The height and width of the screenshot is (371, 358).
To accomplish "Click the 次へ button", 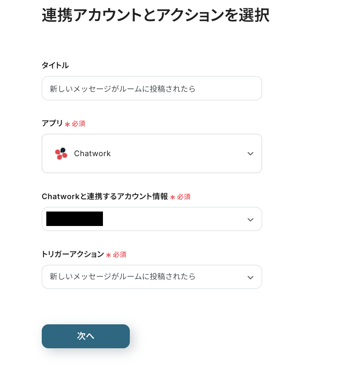I will pyautogui.click(x=86, y=336).
